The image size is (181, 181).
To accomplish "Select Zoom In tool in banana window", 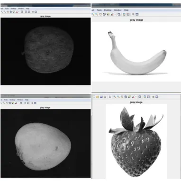I will pos(93,14).
